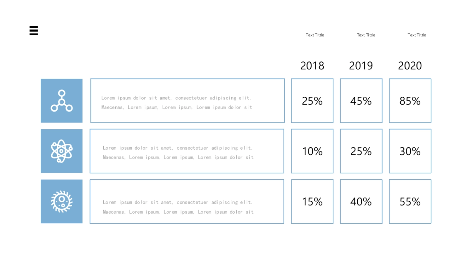This screenshot has width=461, height=259.
Task: Select the molecule icon tile
Action: (x=61, y=101)
